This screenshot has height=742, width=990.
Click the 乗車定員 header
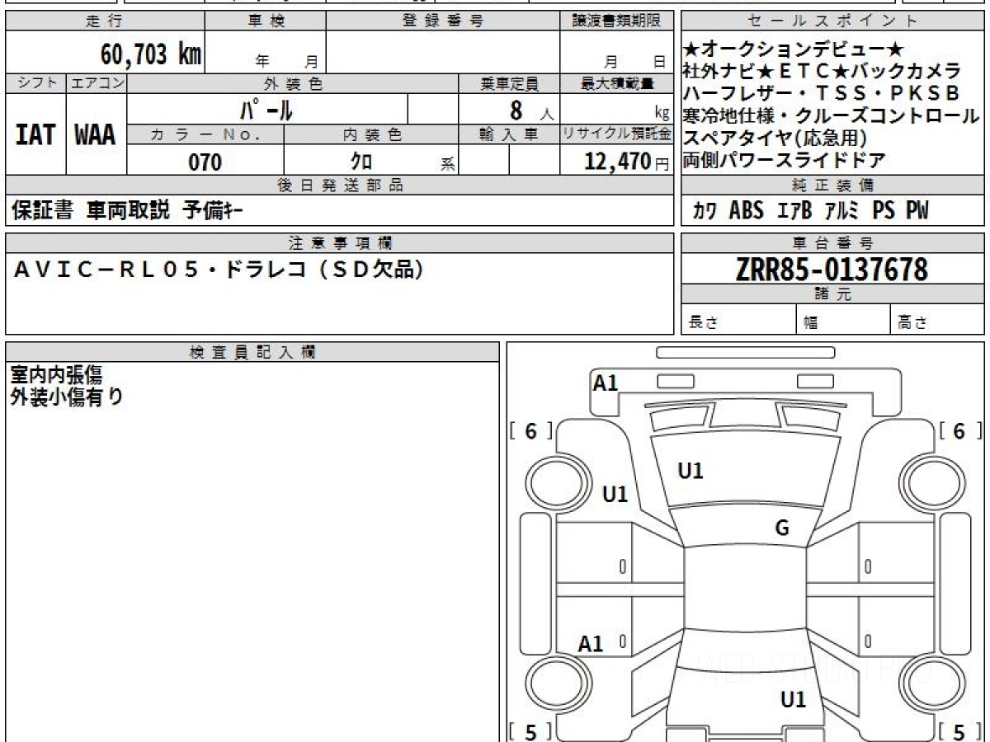point(509,83)
